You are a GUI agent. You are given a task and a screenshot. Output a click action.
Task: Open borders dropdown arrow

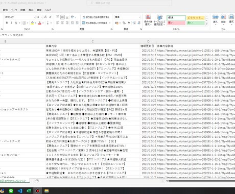pyautogui.click(x=28, y=23)
